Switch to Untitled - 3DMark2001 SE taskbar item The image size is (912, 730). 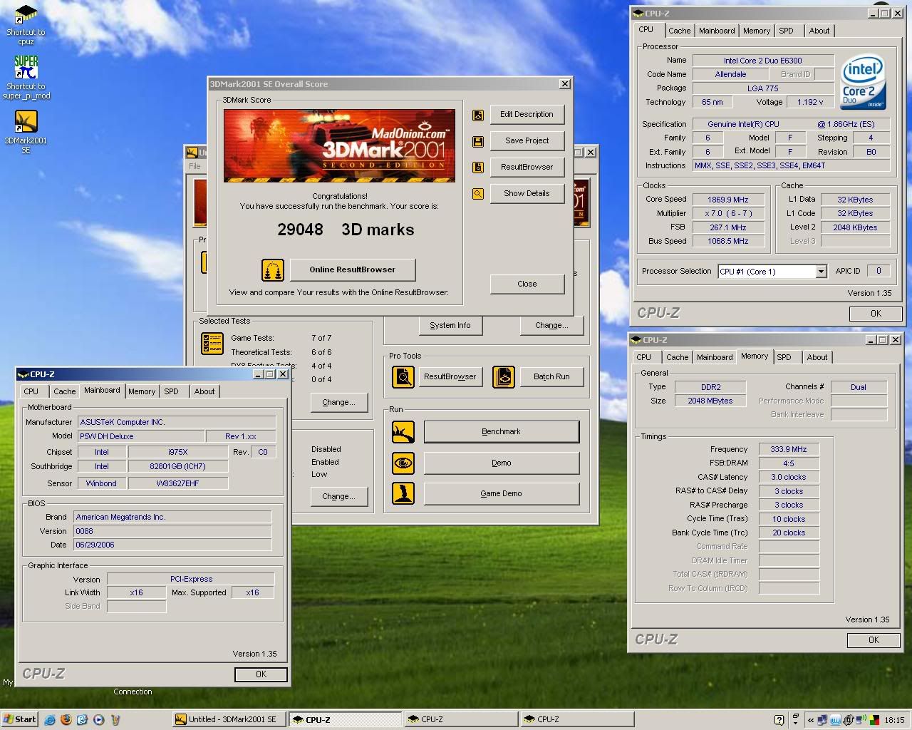click(229, 720)
